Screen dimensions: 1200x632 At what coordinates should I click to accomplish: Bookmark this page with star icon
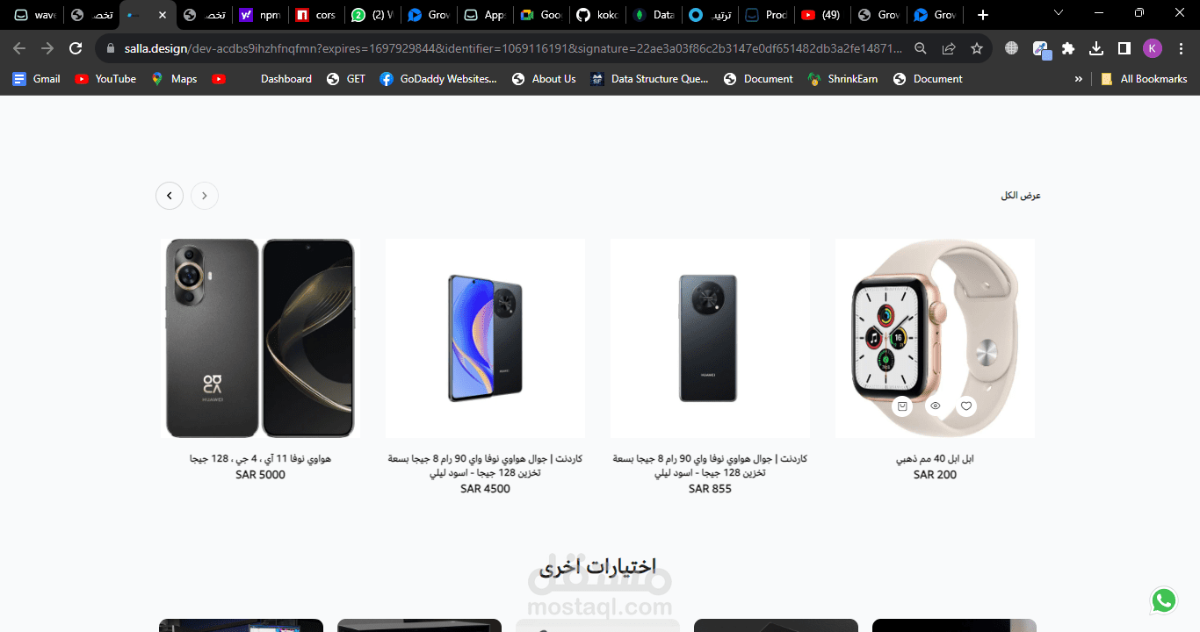pos(977,48)
